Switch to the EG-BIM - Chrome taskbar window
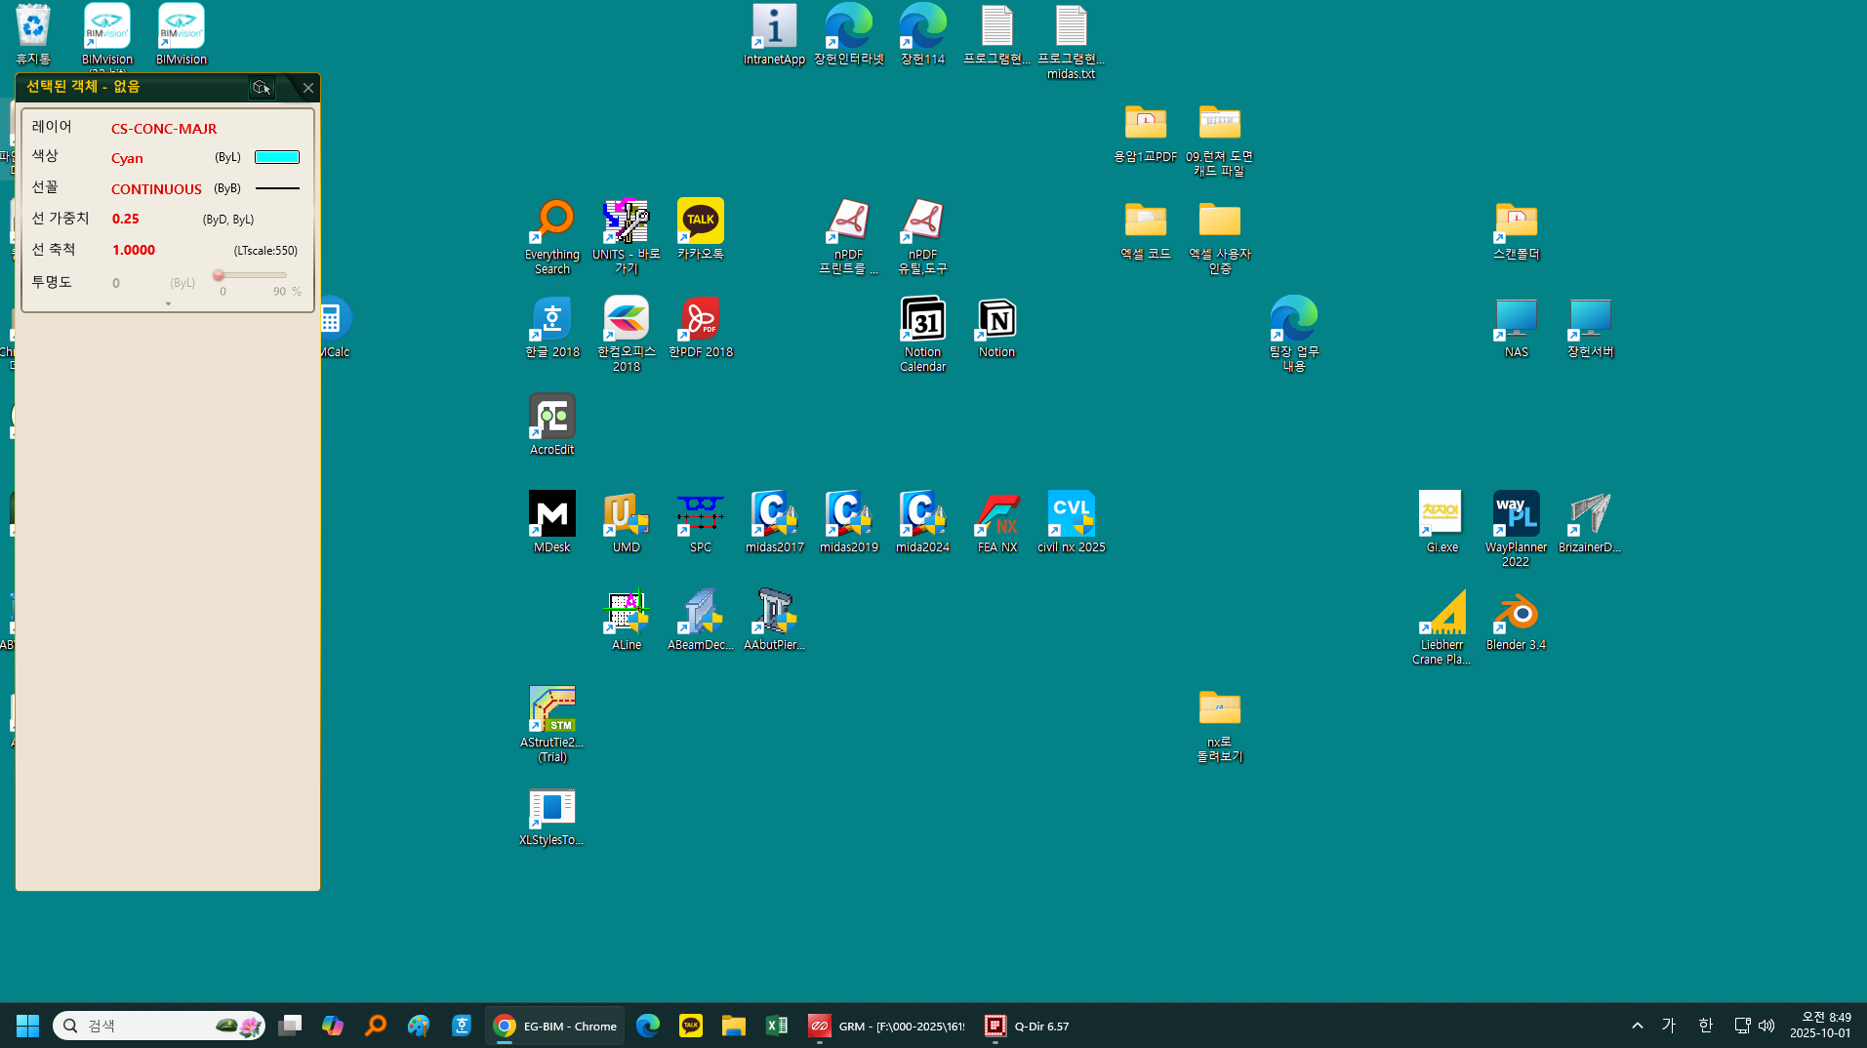This screenshot has height=1048, width=1867. (554, 1026)
